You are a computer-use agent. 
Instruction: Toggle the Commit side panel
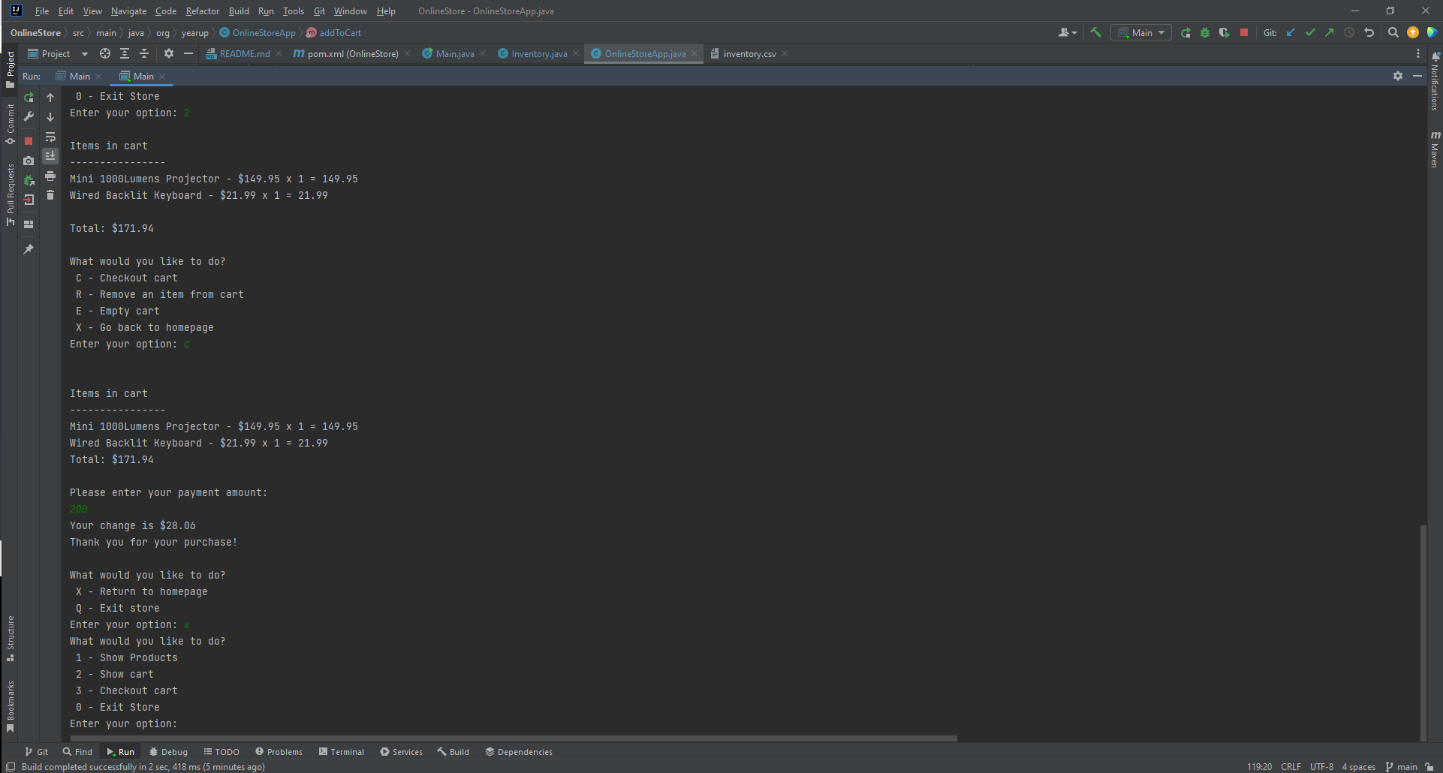click(10, 124)
